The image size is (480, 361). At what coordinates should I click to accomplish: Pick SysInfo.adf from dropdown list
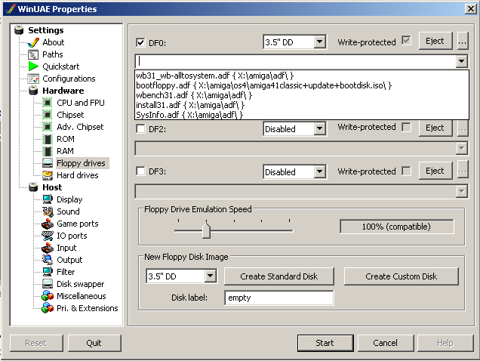pos(302,115)
